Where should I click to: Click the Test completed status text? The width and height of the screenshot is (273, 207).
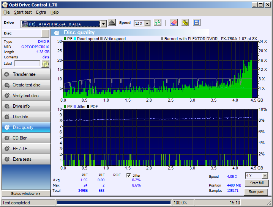[16, 203]
